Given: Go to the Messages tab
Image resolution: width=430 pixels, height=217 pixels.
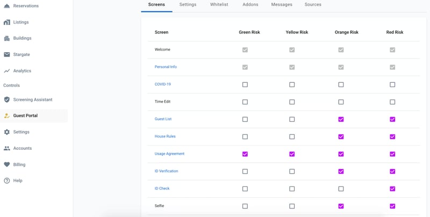Looking at the screenshot, I should (282, 4).
